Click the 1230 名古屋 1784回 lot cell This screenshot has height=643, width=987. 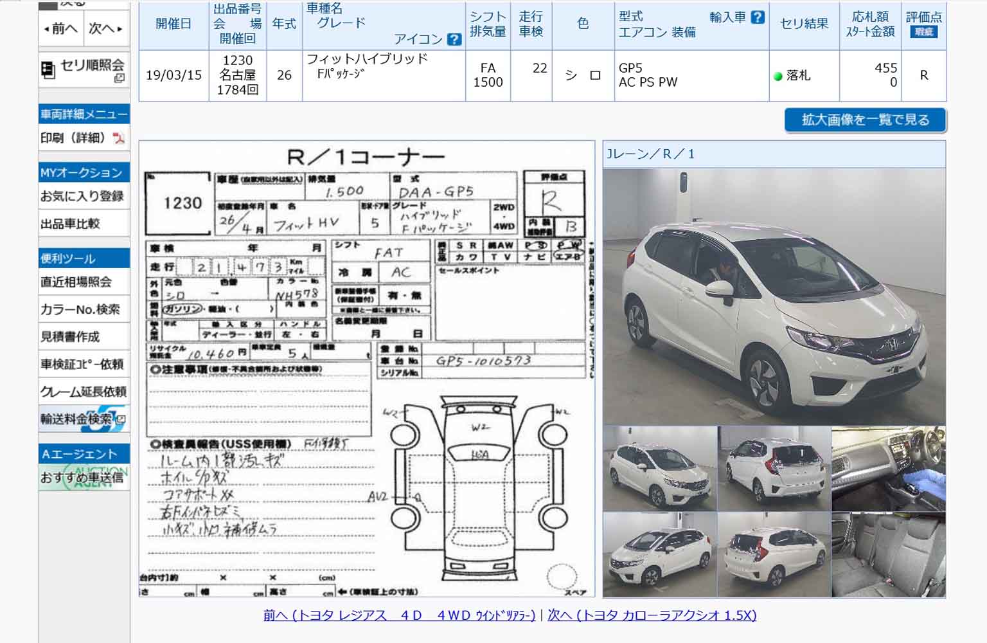pyautogui.click(x=238, y=75)
